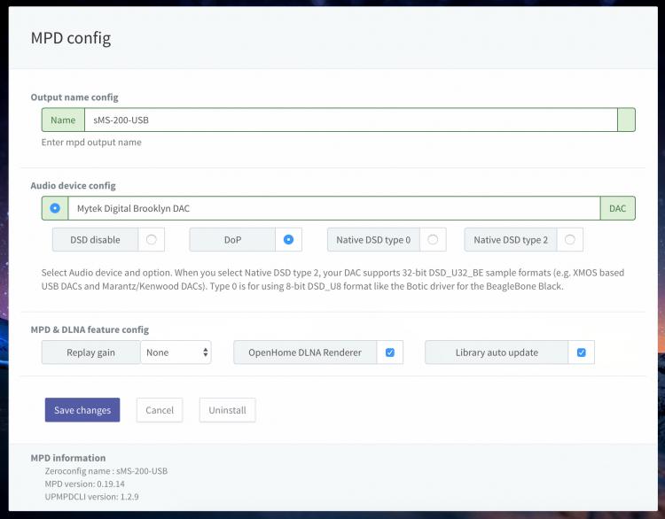Click the Save changes button
The height and width of the screenshot is (519, 665).
coord(82,410)
